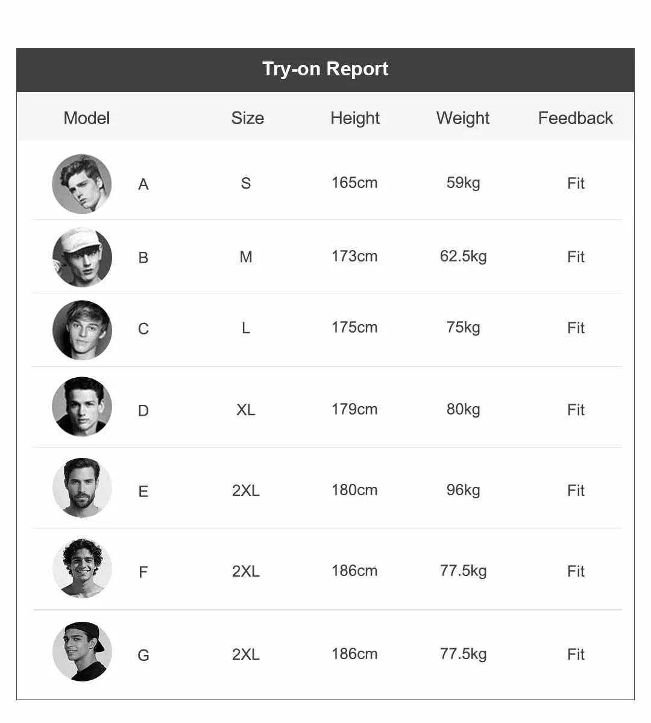Click Model G's backwards black cap portrait
The image size is (651, 723).
[82, 651]
